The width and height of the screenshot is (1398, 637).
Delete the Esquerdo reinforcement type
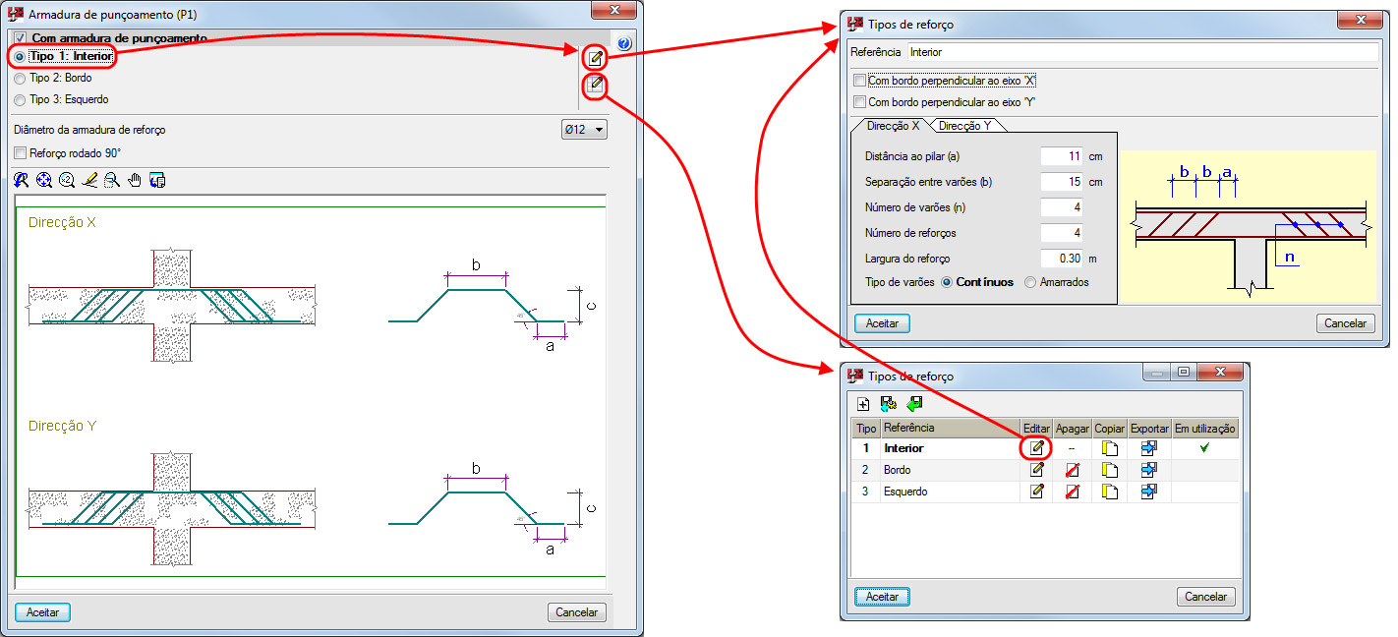coord(1073,492)
